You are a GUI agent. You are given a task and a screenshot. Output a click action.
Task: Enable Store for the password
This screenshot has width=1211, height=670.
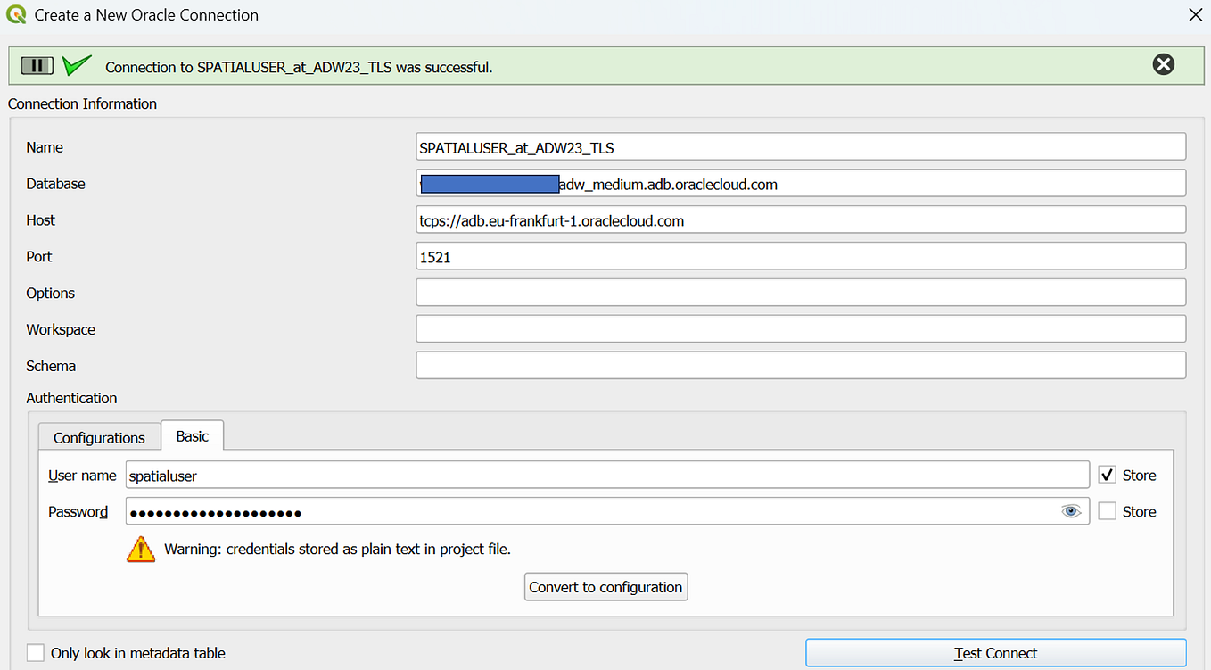click(x=1106, y=510)
